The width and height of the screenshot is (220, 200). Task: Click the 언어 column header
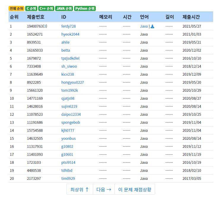pos(144,17)
